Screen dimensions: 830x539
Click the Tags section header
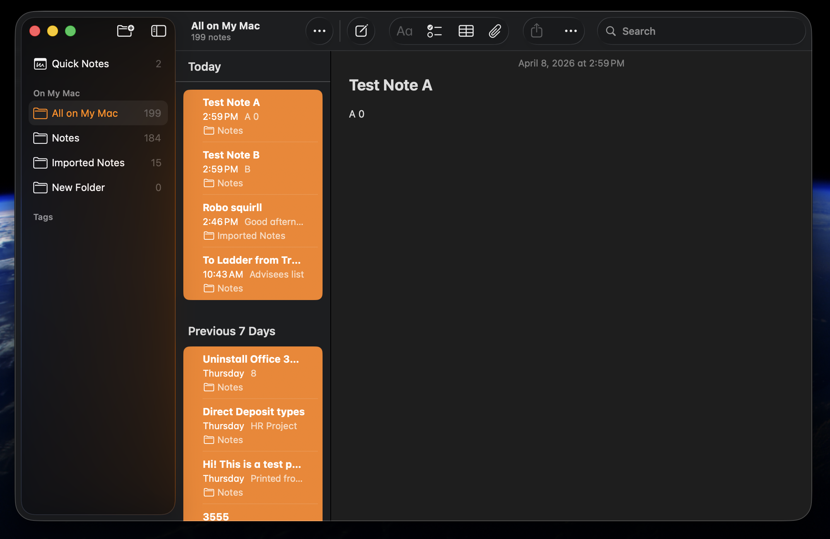point(43,217)
